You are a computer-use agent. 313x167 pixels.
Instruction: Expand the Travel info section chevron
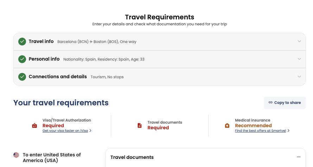(x=299, y=41)
